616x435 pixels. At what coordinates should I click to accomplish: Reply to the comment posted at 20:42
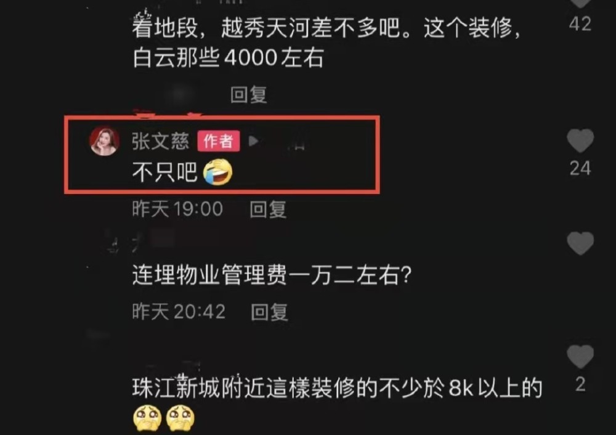tap(269, 312)
